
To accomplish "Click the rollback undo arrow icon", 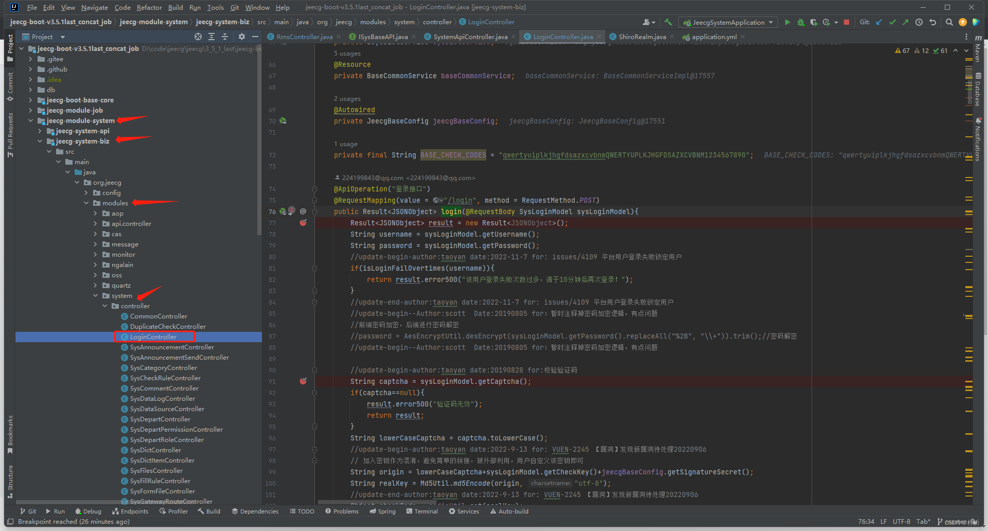I will 932,22.
